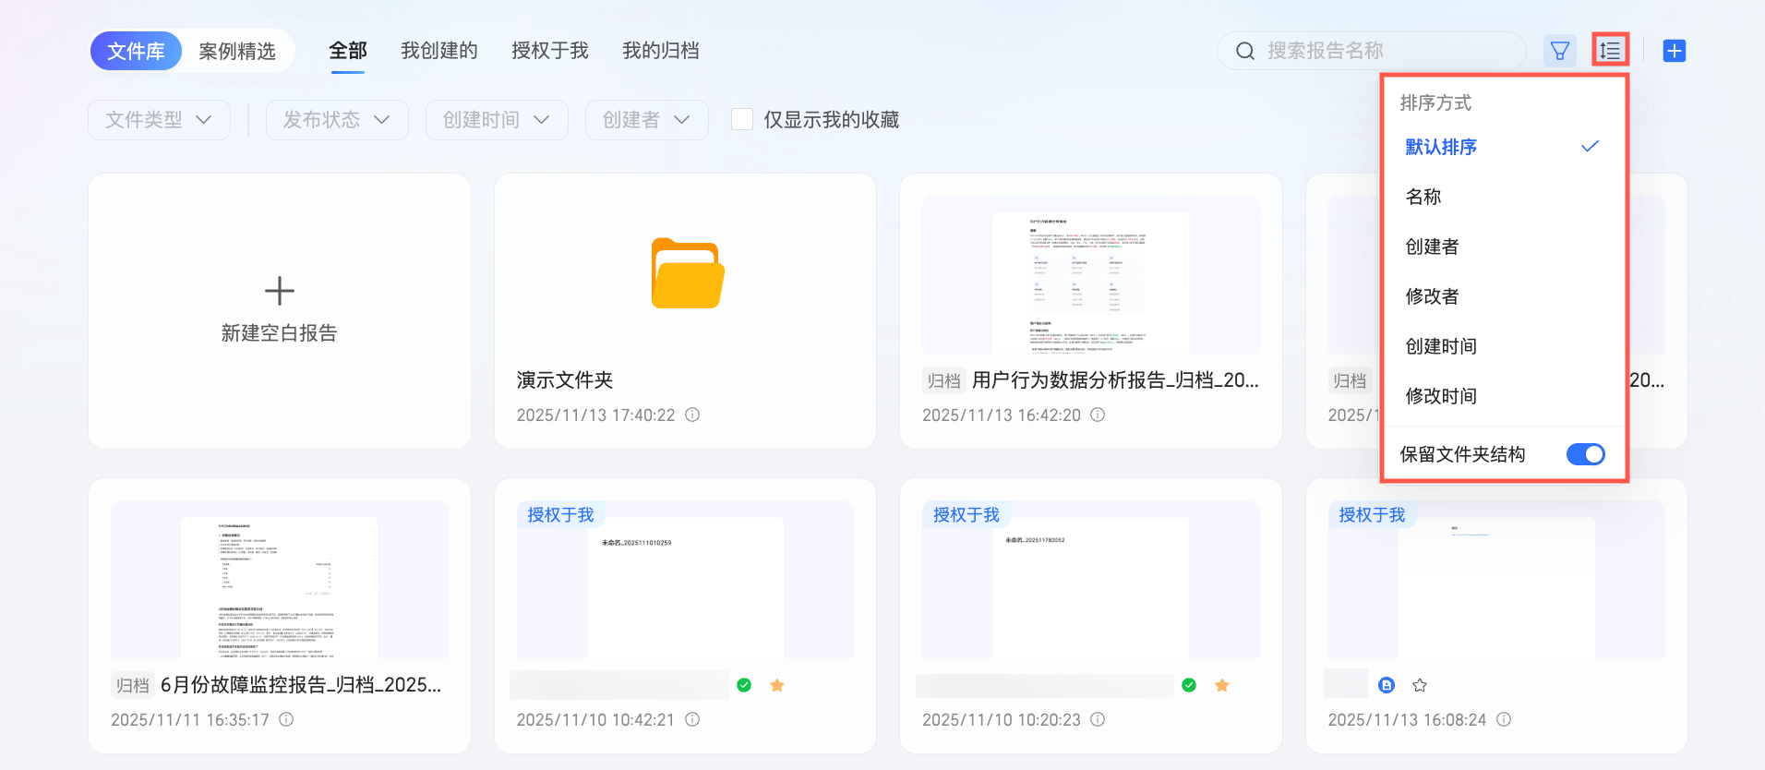The image size is (1765, 770).
Task: Expand the 创建时间 filter dropdown
Action: pos(497,120)
